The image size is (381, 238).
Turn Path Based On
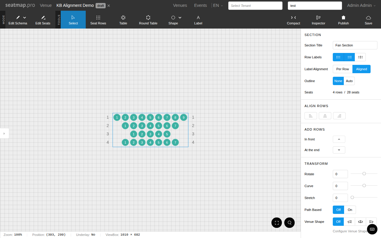pyautogui.click(x=350, y=210)
